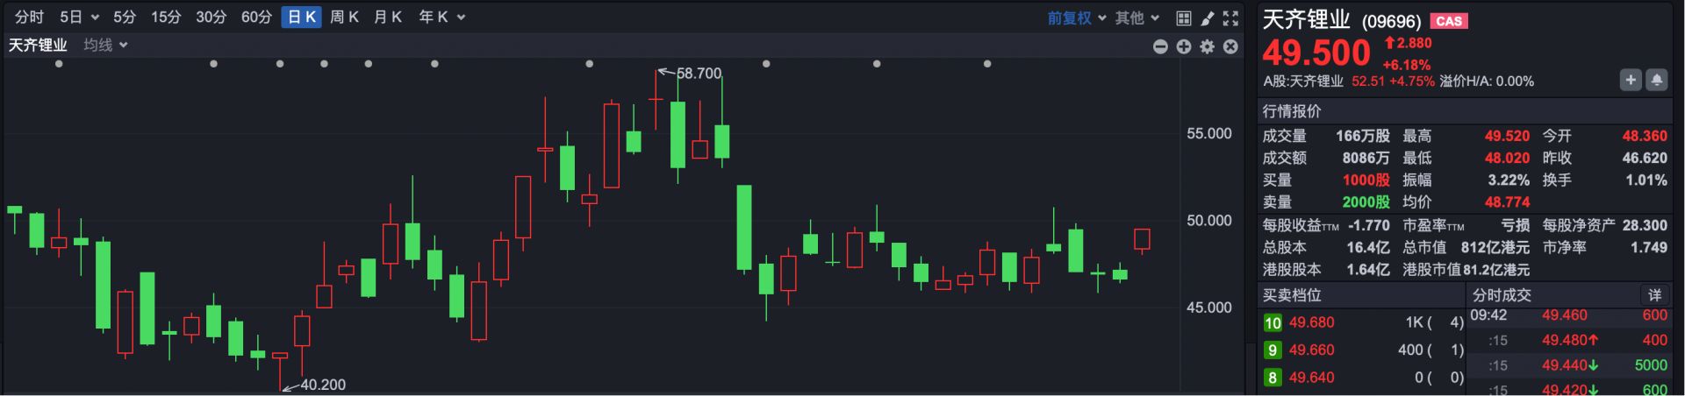Expand the 其他 options dropdown
The height and width of the screenshot is (396, 1685).
pyautogui.click(x=1136, y=18)
